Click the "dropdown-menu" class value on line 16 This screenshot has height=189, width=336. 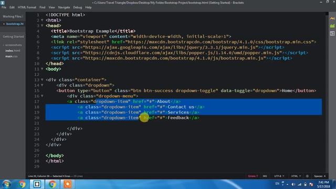(x=116, y=96)
